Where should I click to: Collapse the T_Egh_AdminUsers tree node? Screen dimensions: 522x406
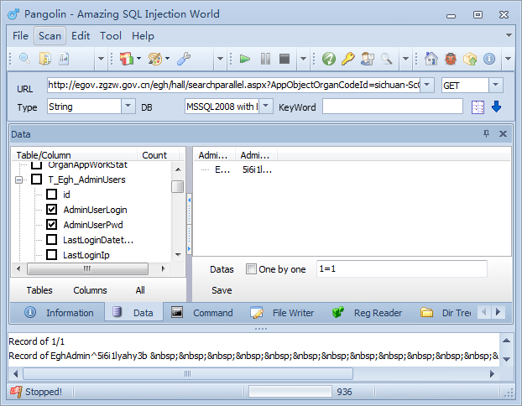point(19,180)
